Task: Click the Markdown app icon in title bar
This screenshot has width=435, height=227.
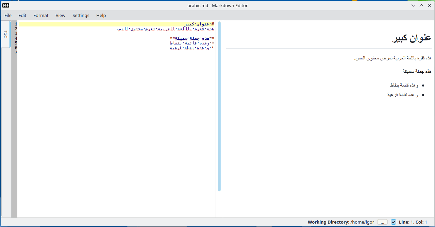Action: (6, 5)
